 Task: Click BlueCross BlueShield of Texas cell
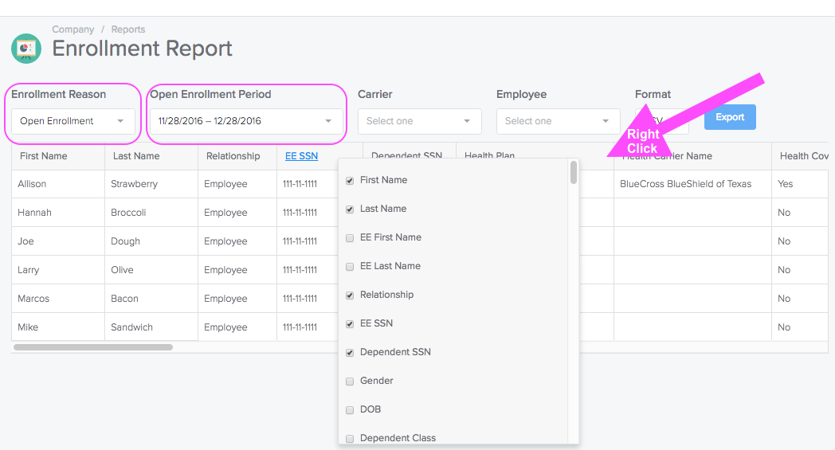pyautogui.click(x=692, y=184)
